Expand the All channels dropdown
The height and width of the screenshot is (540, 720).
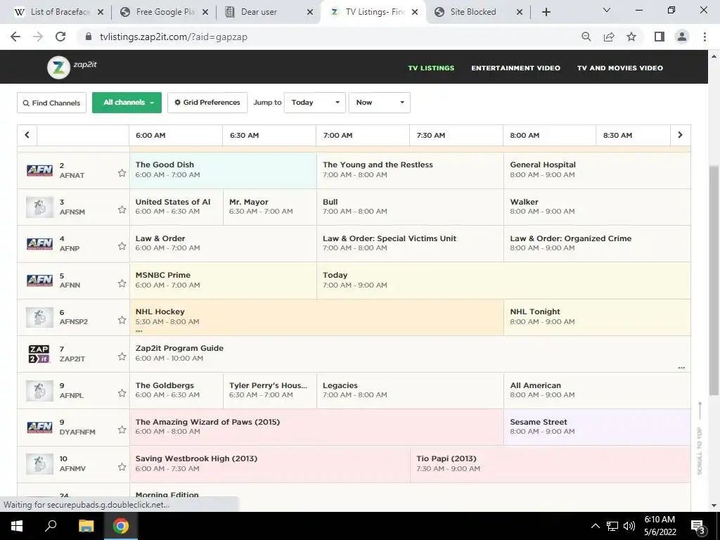(127, 103)
